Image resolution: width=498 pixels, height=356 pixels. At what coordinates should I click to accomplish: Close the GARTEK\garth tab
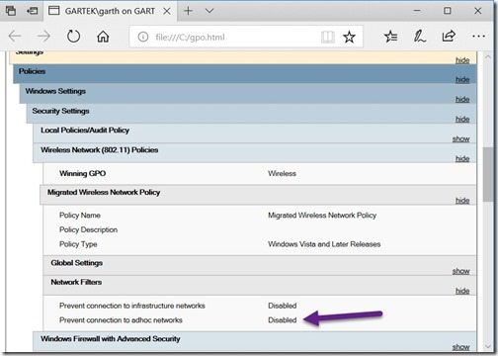pos(167,11)
